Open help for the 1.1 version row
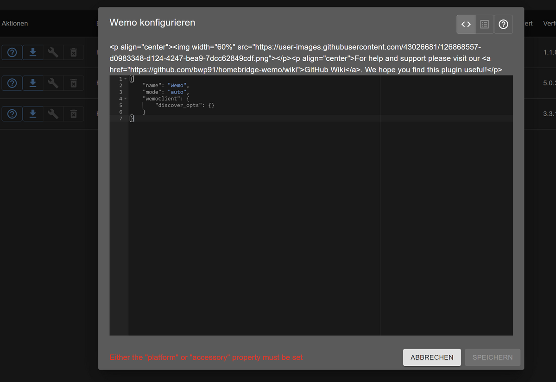 pyautogui.click(x=13, y=52)
